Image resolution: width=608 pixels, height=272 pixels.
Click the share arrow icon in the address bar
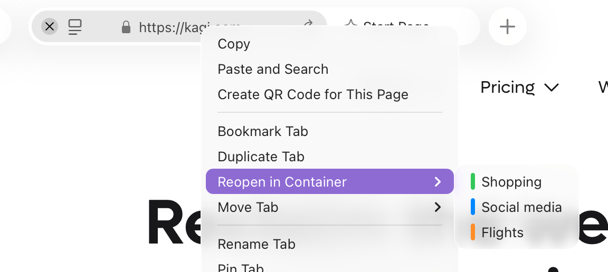[x=309, y=24]
